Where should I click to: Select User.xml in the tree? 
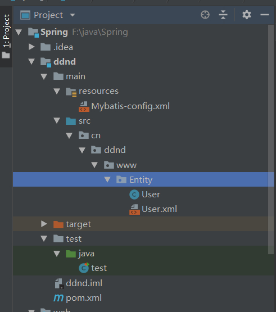(159, 209)
